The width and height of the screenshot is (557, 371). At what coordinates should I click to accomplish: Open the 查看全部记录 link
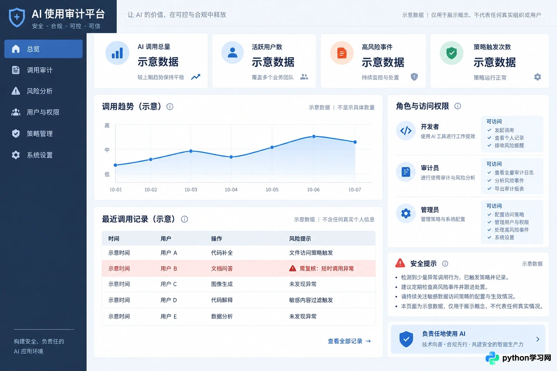coord(349,341)
